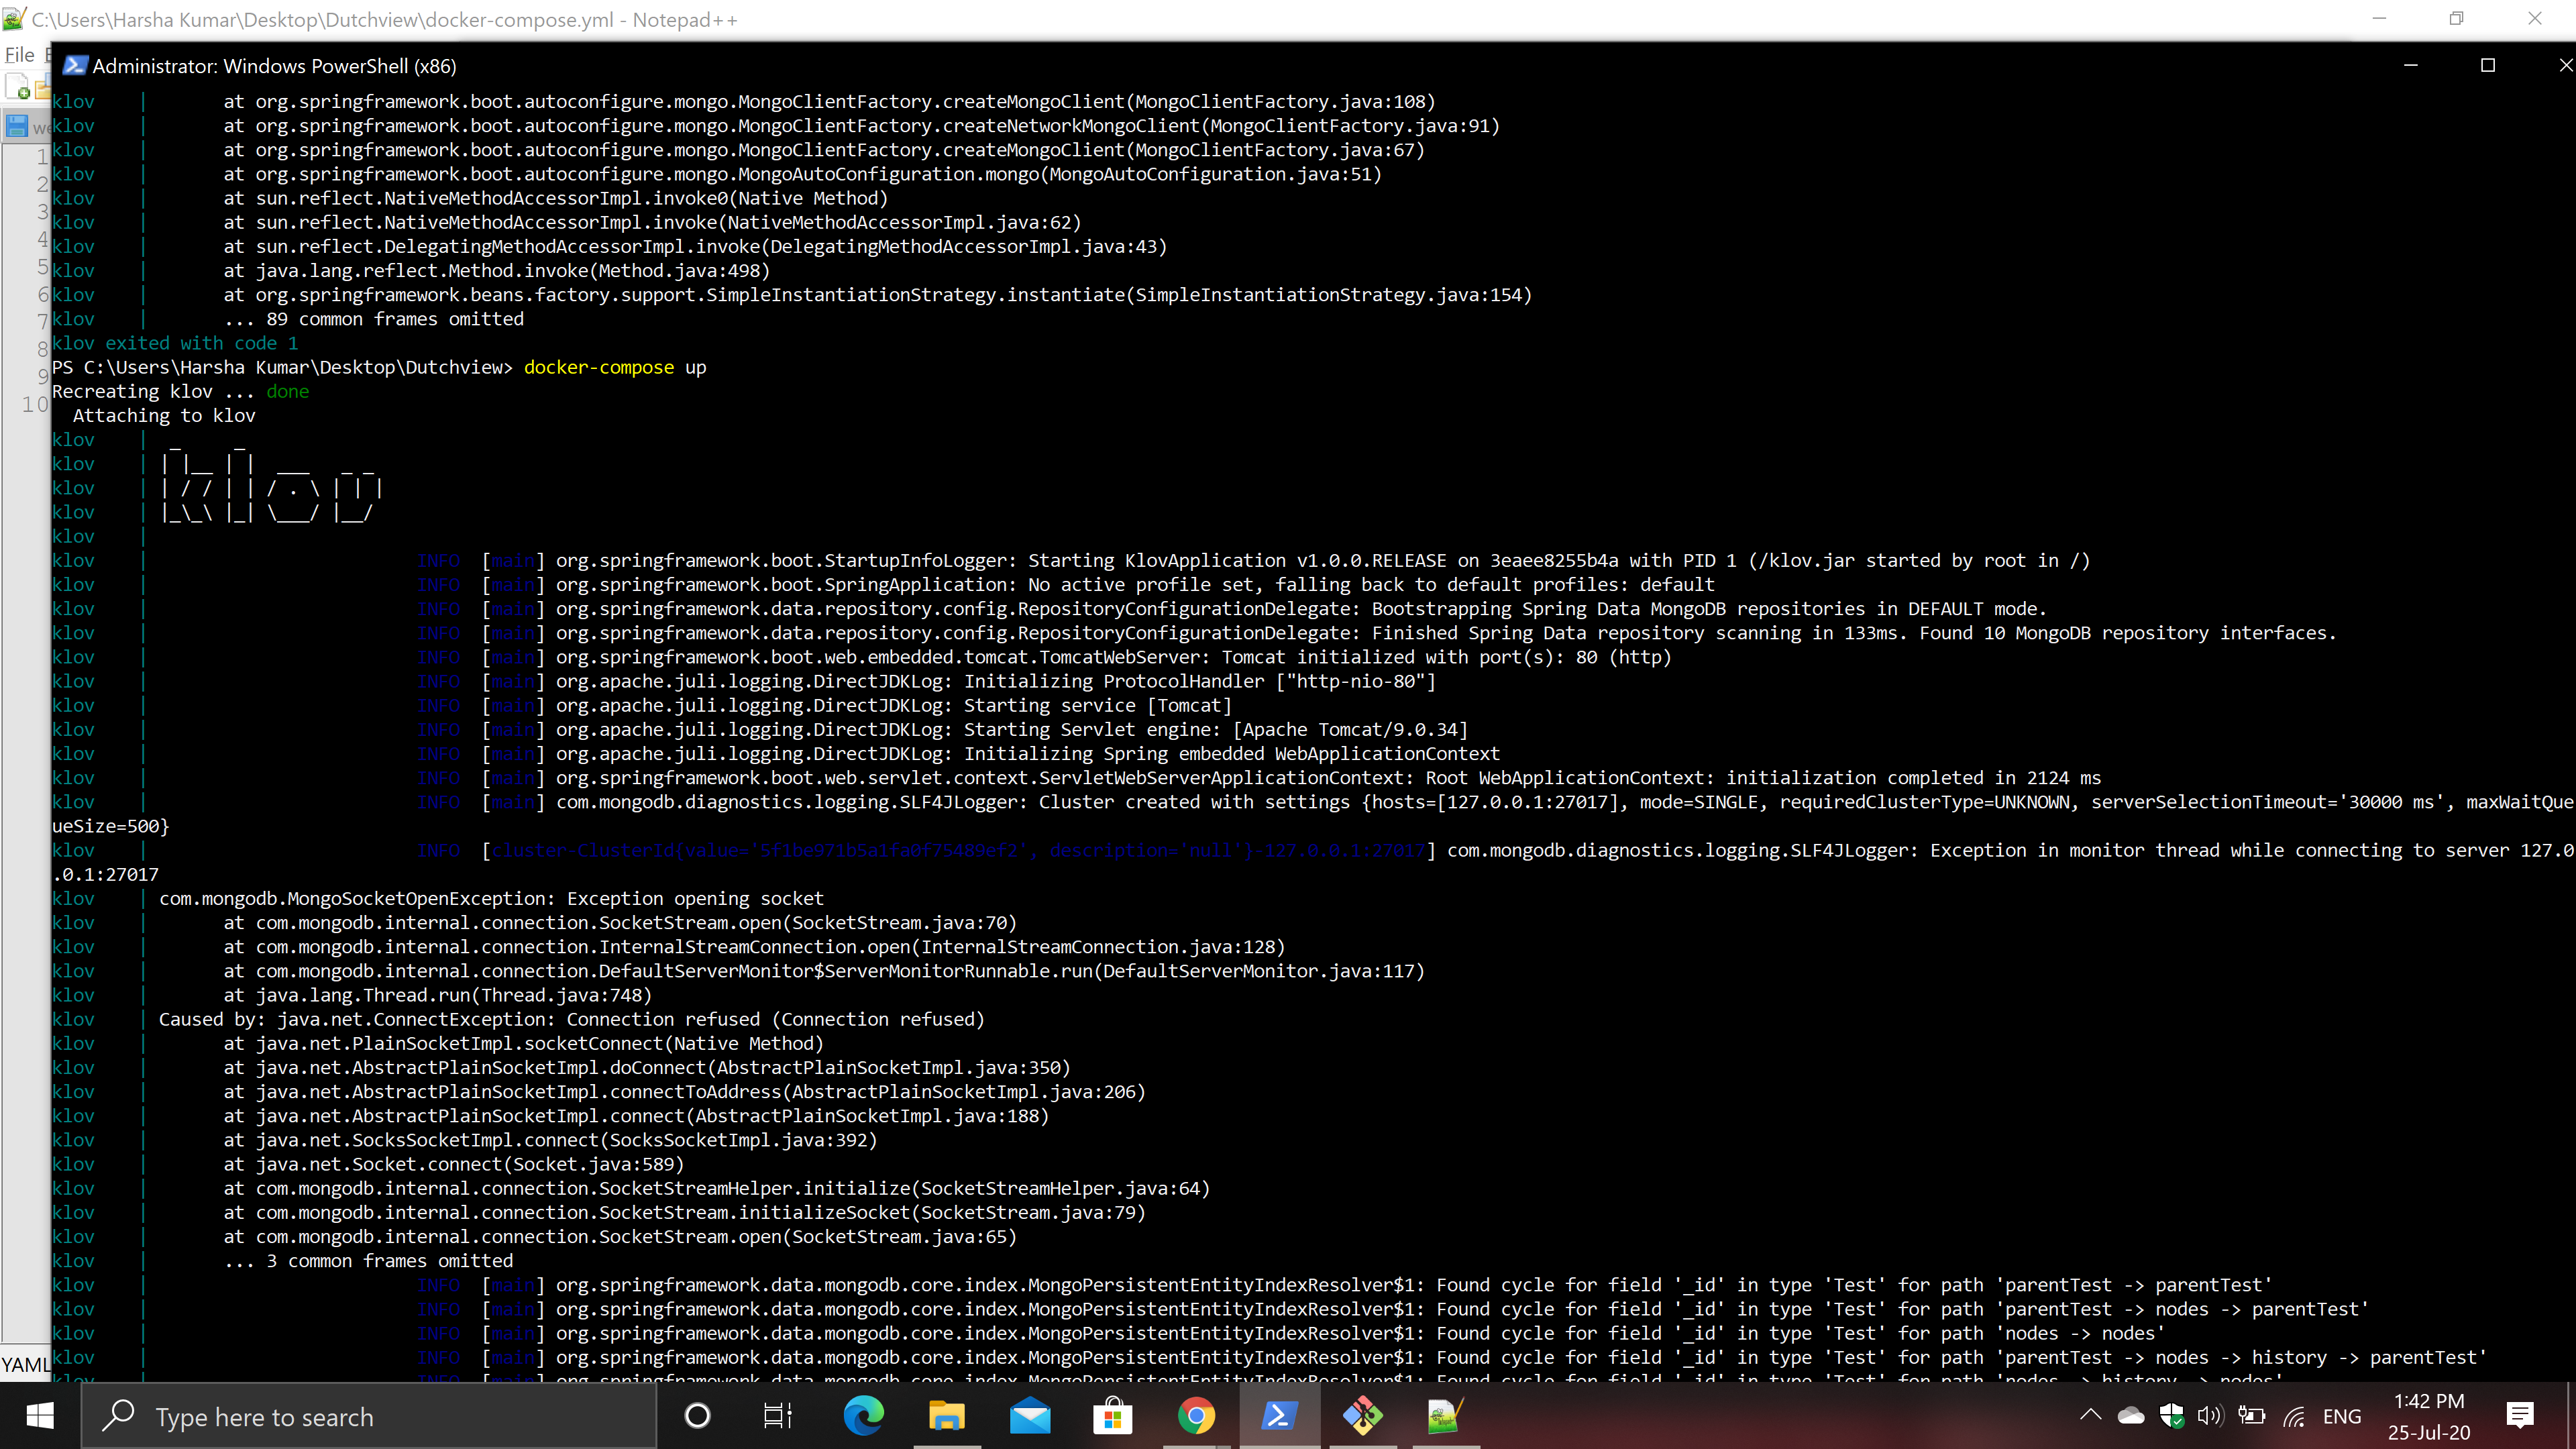Switch to Notepad++ via its taskbar icon
This screenshot has width=2576, height=1449.
pyautogui.click(x=1444, y=1416)
